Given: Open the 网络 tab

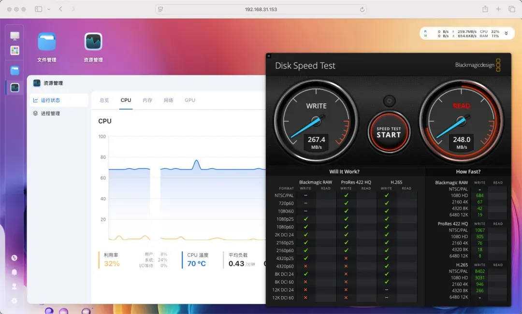Looking at the screenshot, I should click(x=168, y=100).
